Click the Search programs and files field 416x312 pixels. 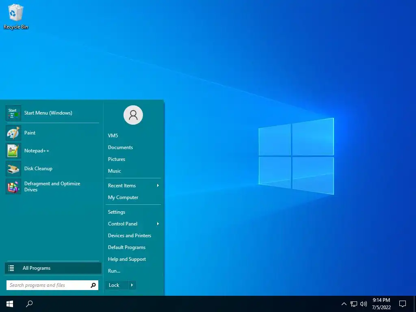[x=52, y=285]
